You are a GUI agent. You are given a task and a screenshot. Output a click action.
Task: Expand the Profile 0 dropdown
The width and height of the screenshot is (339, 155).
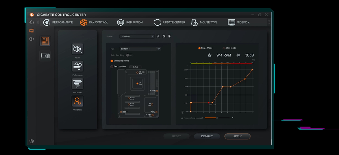137,36
